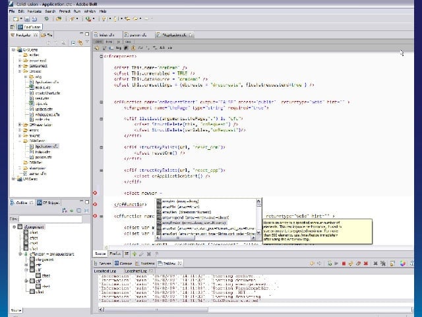The image size is (422, 317).
Task: Click the New file toolbar icon
Action: coord(16,19)
